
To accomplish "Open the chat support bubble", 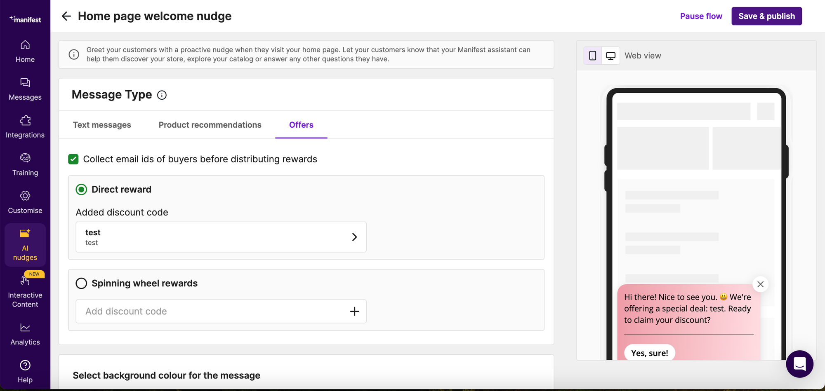I will tap(799, 364).
